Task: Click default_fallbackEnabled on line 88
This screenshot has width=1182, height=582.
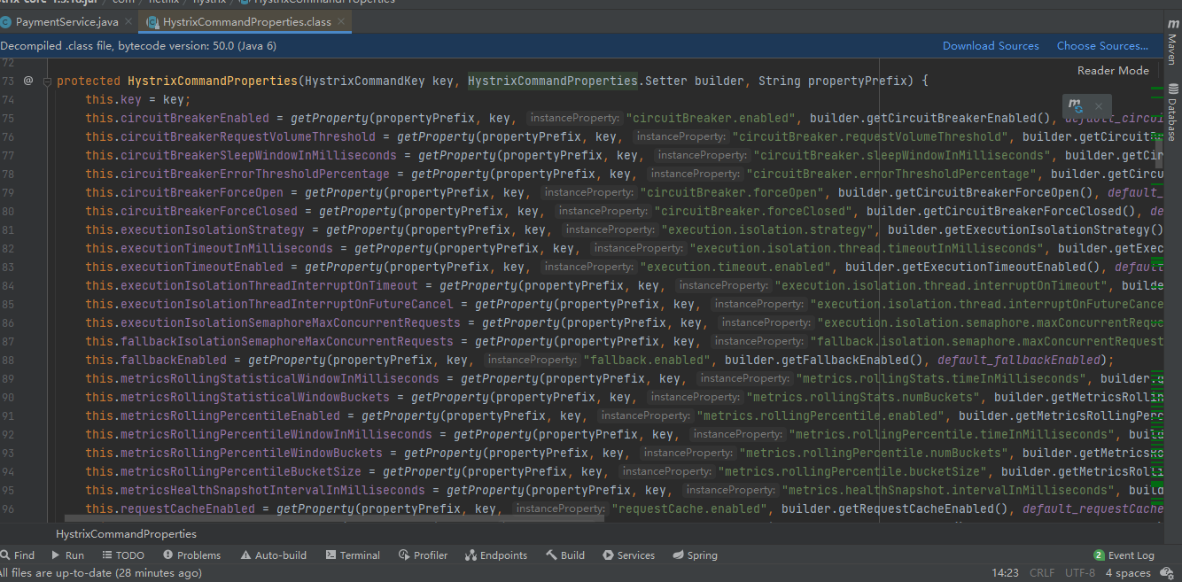Action: (1019, 361)
